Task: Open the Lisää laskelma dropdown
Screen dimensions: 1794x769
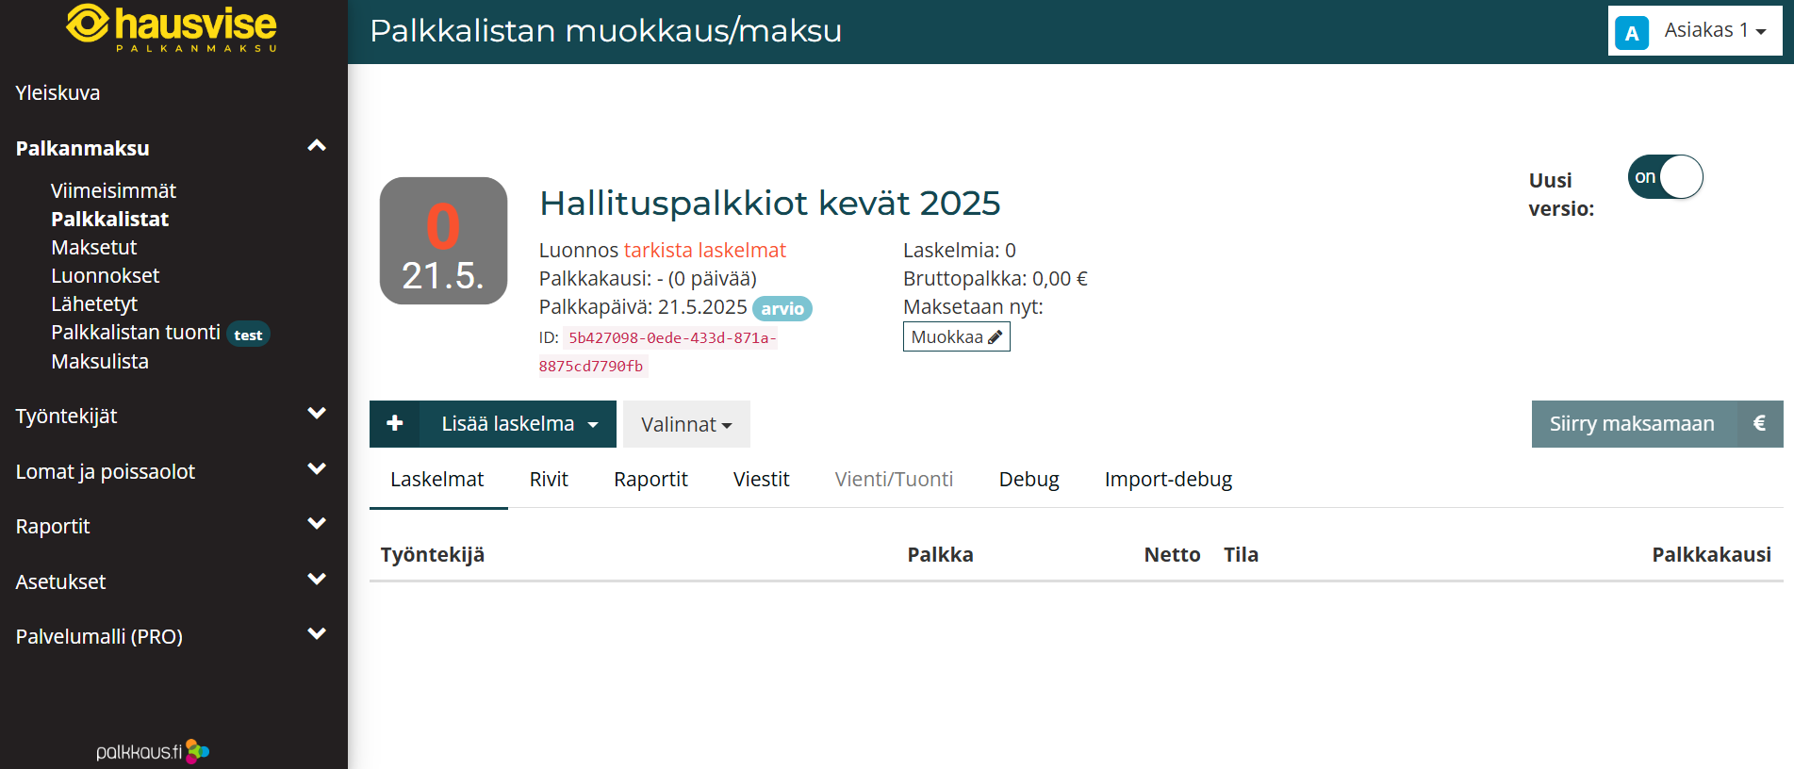Action: point(518,424)
